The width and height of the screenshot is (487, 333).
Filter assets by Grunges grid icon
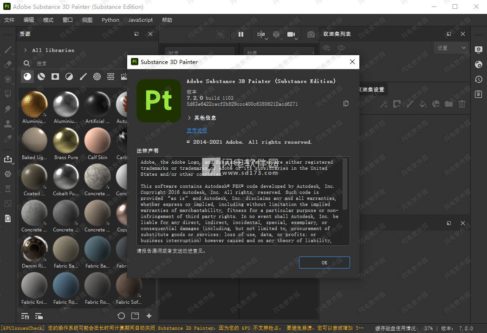[x=110, y=77]
